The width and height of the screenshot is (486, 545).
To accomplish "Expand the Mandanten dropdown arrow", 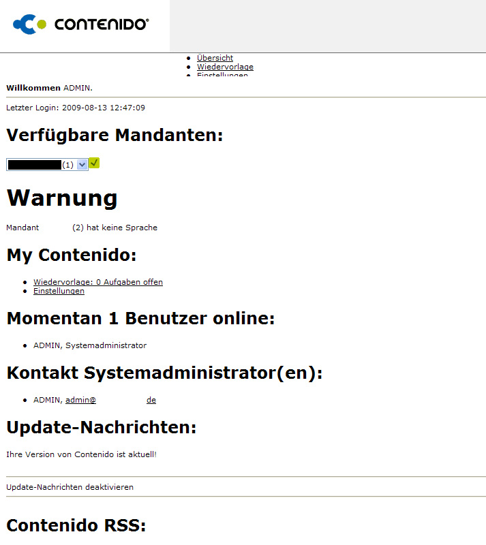I will (x=82, y=165).
